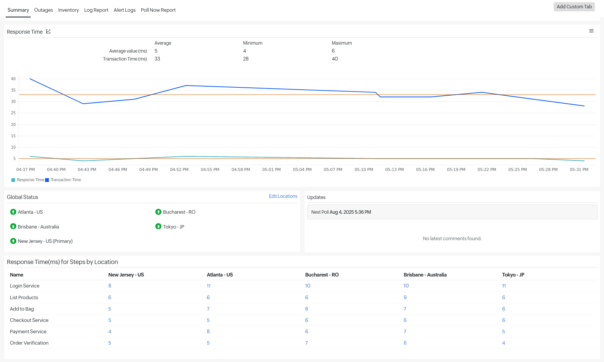
Task: Open Login Service Bucharest value 10
Action: 308,286
